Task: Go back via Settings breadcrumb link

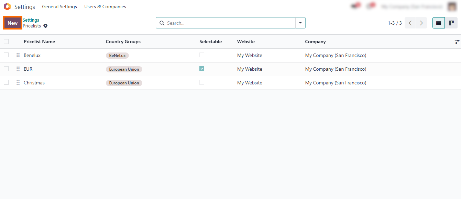Action: pyautogui.click(x=31, y=20)
